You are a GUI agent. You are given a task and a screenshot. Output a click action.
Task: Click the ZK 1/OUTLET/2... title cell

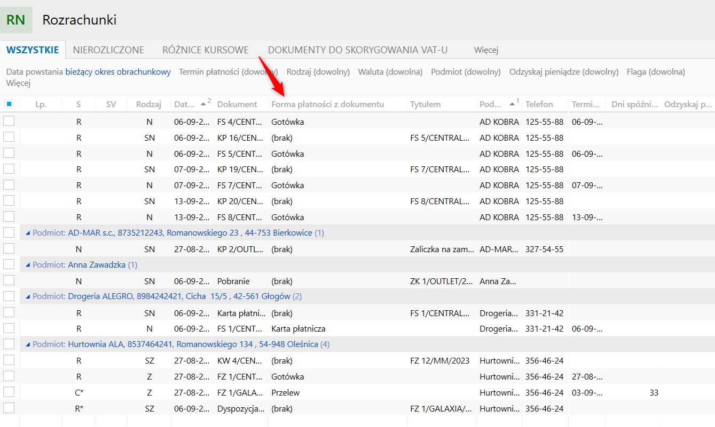coord(441,281)
